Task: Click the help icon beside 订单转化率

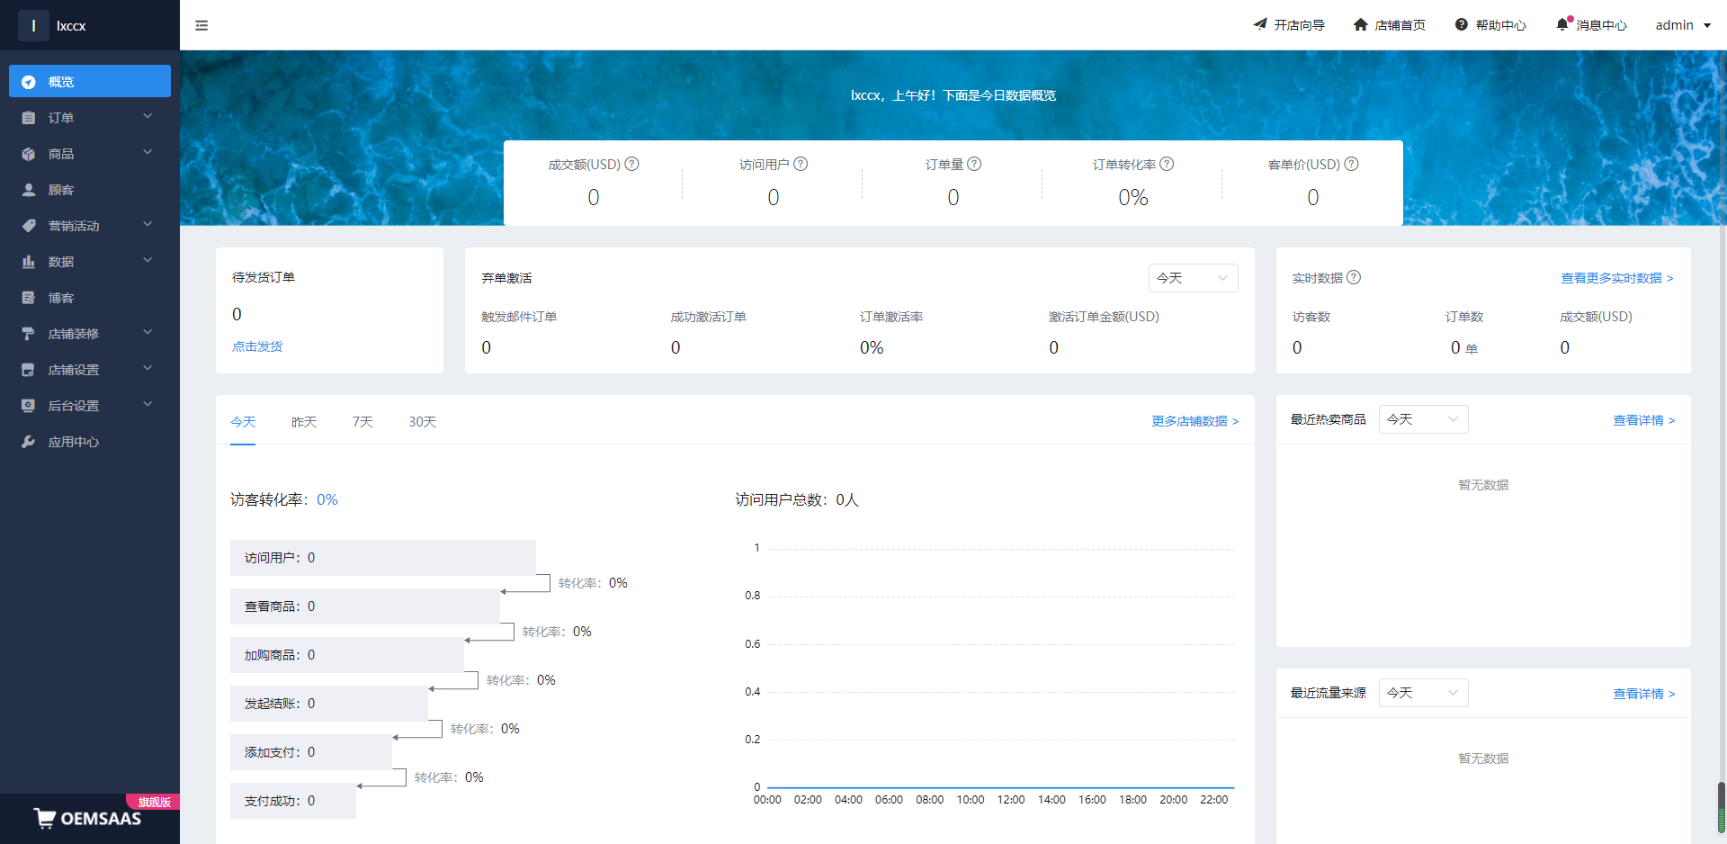Action: click(1167, 164)
